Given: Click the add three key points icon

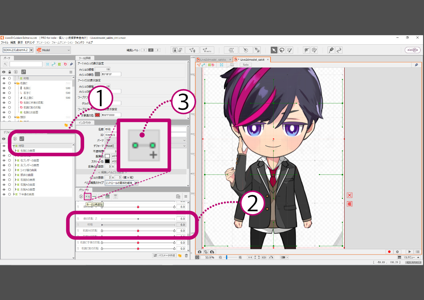Looking at the screenshot, I should 94,197.
